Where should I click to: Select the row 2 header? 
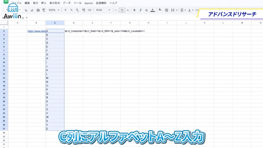(4, 31)
